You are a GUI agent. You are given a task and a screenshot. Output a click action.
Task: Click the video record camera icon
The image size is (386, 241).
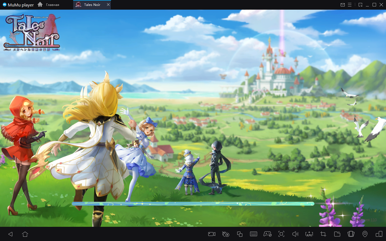(212, 234)
